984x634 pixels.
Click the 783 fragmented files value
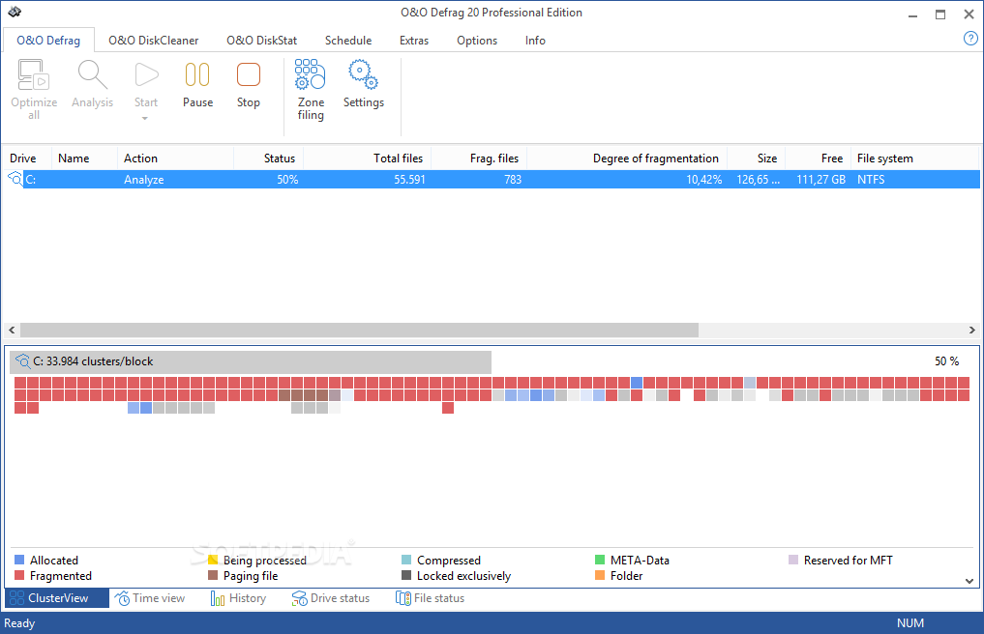pos(512,180)
